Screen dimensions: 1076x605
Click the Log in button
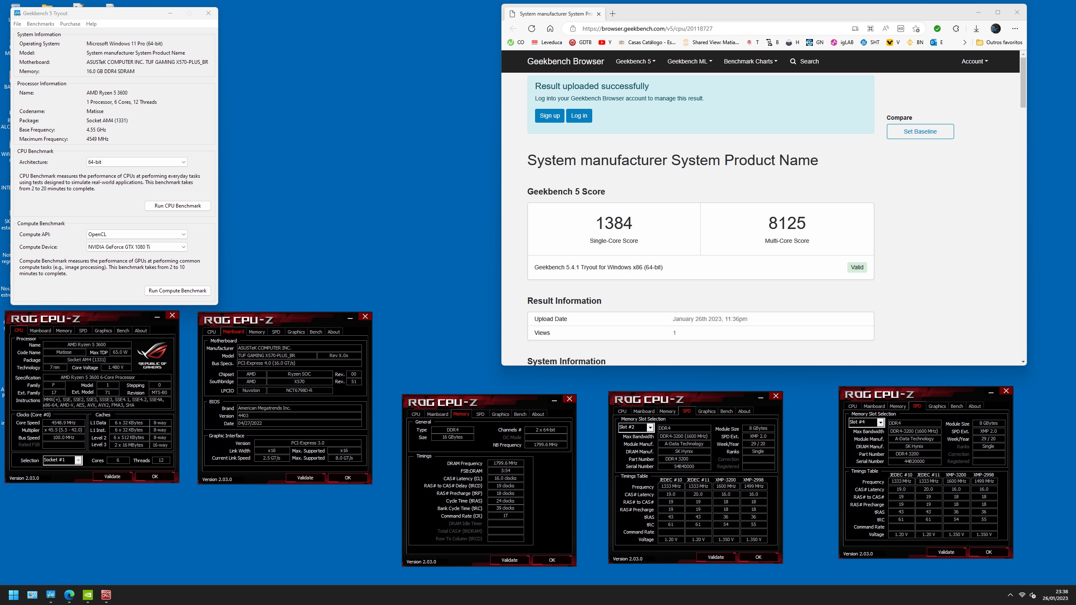579,116
